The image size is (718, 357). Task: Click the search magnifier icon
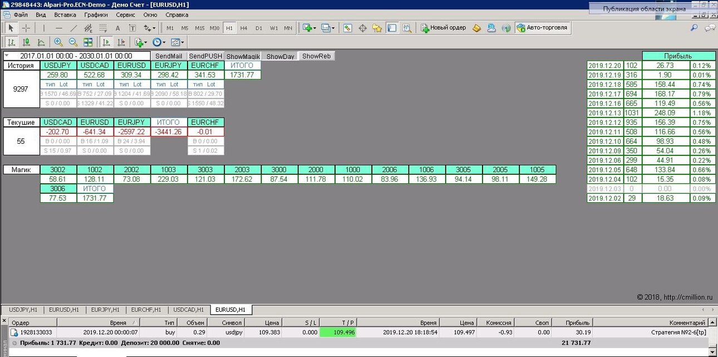tap(694, 27)
